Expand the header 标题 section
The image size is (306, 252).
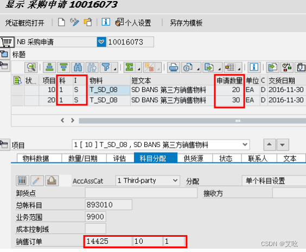tap(4, 54)
